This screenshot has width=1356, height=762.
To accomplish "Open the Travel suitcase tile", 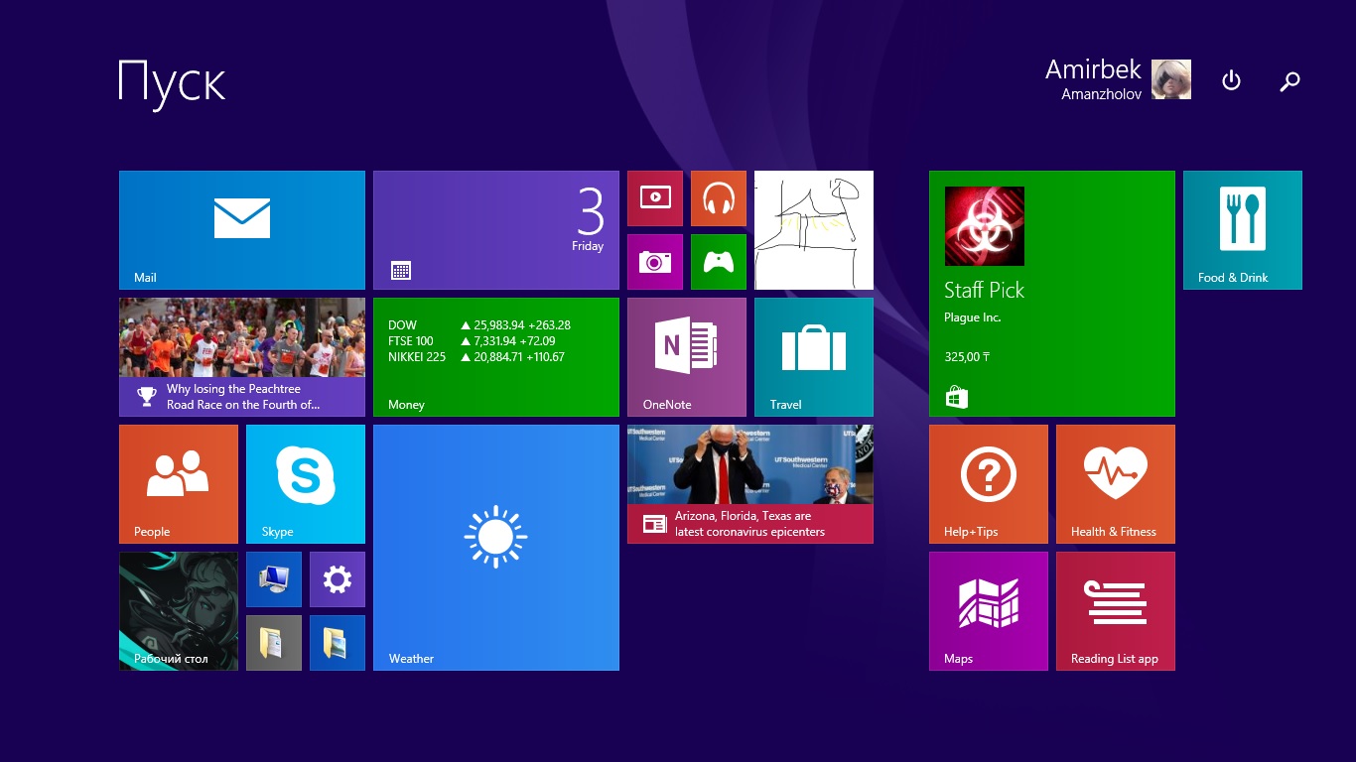I will pos(814,357).
